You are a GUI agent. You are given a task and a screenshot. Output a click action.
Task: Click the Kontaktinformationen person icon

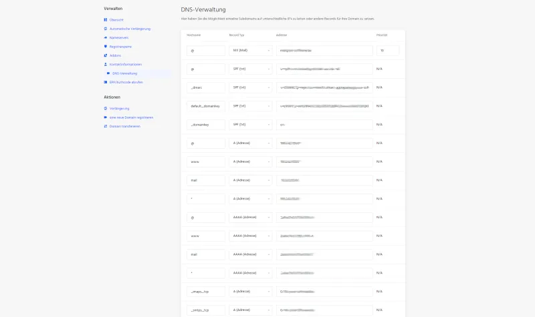(106, 64)
